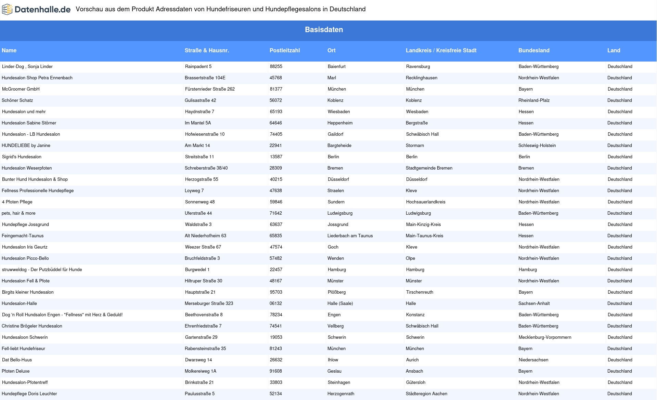Click the name Hundesalon Sabine Störner
The image size is (657, 400).
coord(29,123)
